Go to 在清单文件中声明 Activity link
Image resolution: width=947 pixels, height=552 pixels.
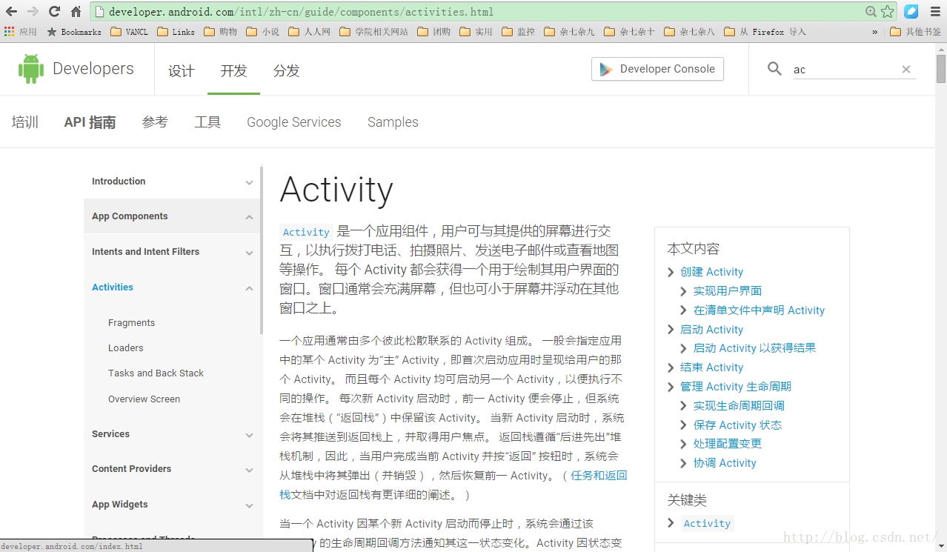coord(759,310)
